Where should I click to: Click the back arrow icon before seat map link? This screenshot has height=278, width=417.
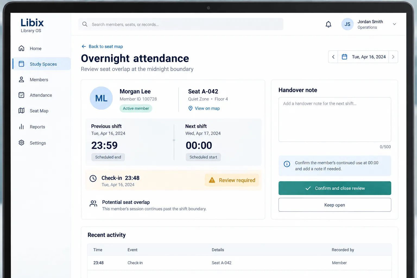click(x=84, y=46)
